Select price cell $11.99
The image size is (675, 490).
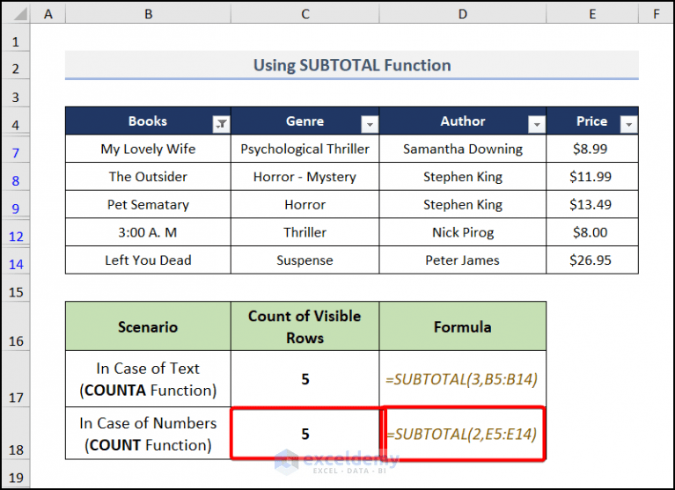pos(592,177)
